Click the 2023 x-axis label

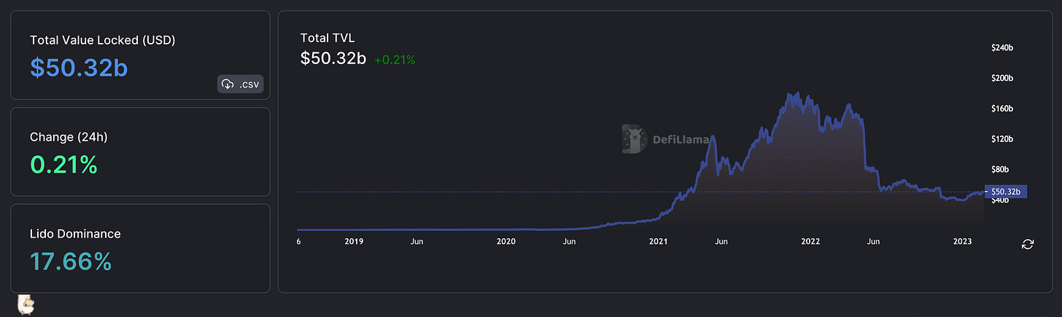click(963, 241)
